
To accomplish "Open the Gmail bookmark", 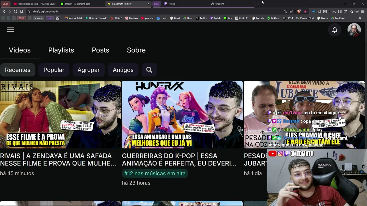I will click(x=175, y=18).
